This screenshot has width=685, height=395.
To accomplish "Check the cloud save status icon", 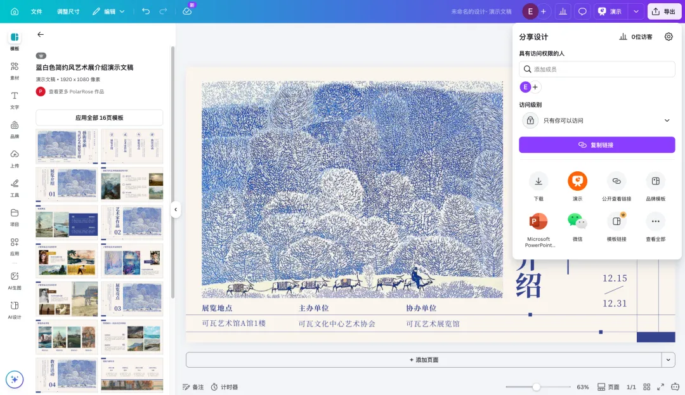I will (187, 11).
